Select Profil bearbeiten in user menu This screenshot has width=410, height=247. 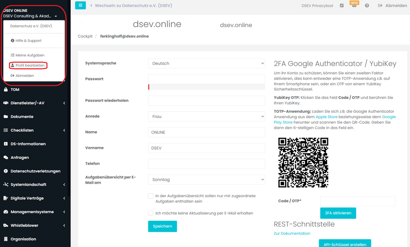(28, 65)
